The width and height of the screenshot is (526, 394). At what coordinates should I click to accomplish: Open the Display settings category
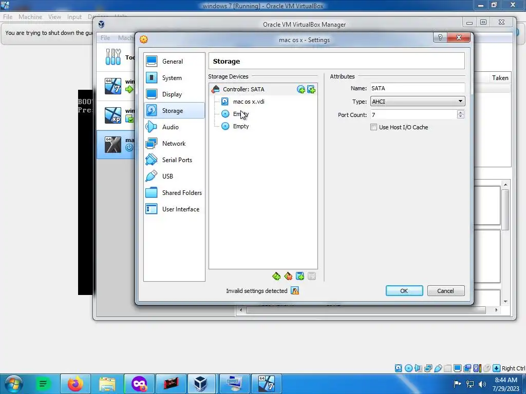click(x=174, y=94)
